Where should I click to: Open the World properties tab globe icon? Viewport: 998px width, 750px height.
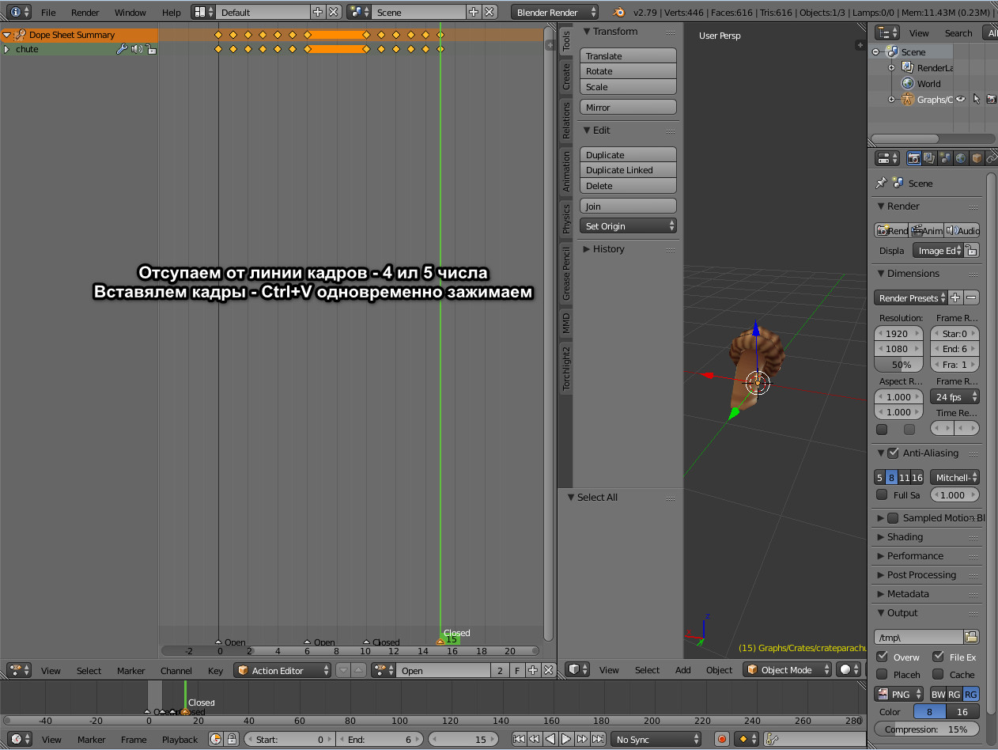961,158
